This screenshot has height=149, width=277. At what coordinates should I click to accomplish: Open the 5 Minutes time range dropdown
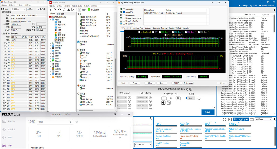(143, 145)
